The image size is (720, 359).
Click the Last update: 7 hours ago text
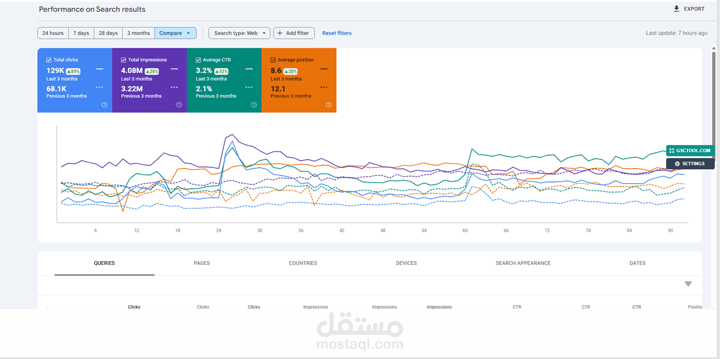(x=676, y=33)
